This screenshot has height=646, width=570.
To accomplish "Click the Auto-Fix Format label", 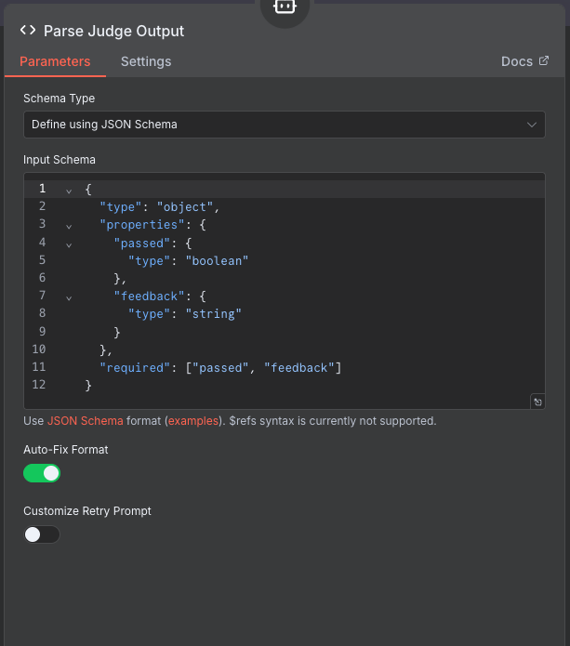I will (65, 450).
